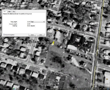Click the Ruler dialog title bar
This screenshot has height=90, width=110.
coord(24,8)
